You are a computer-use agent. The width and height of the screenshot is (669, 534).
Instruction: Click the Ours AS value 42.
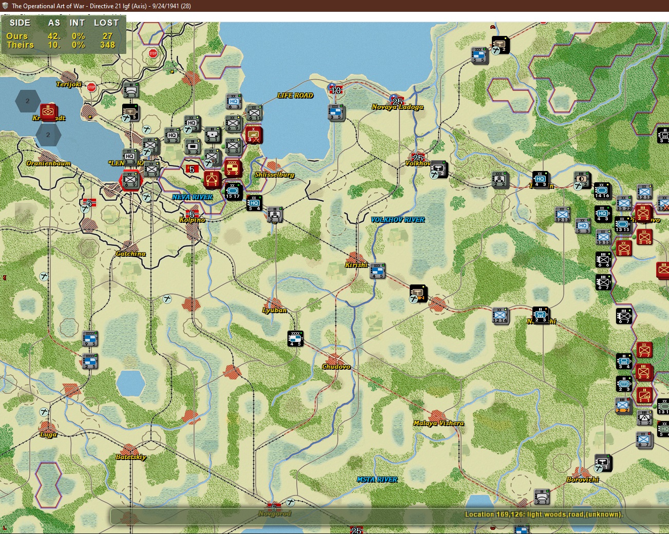(x=54, y=36)
